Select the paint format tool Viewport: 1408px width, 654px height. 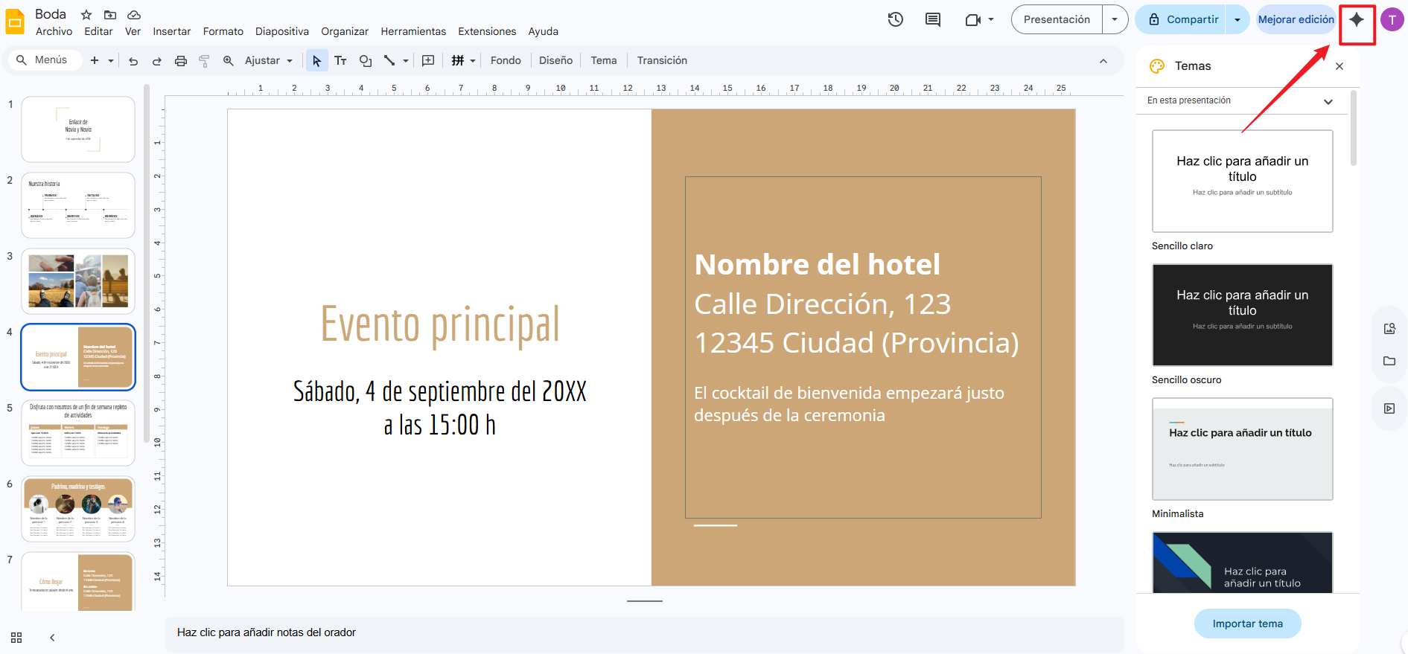click(x=204, y=61)
